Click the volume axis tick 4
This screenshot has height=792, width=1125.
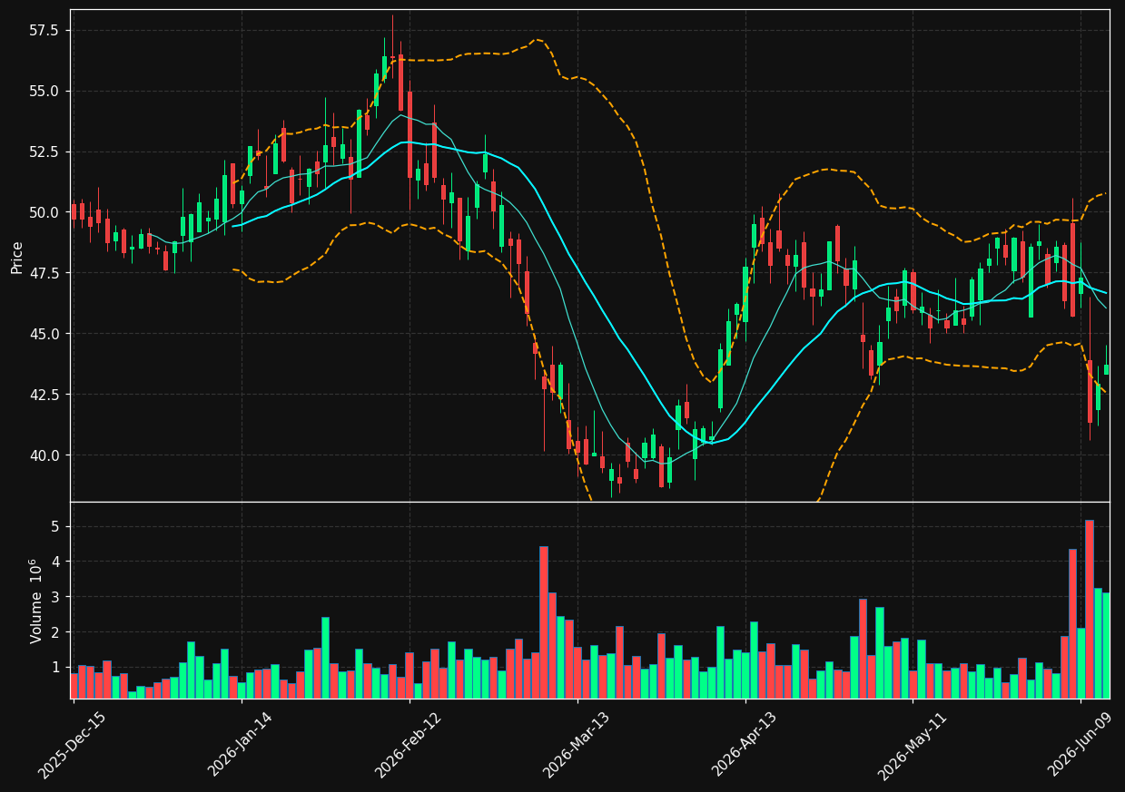(54, 562)
